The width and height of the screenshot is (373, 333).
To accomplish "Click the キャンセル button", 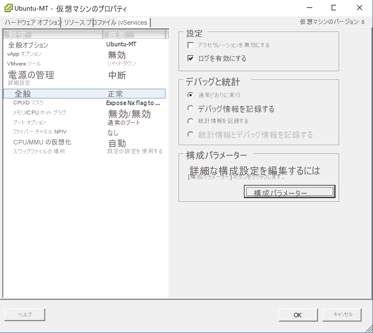I will pyautogui.click(x=342, y=315).
